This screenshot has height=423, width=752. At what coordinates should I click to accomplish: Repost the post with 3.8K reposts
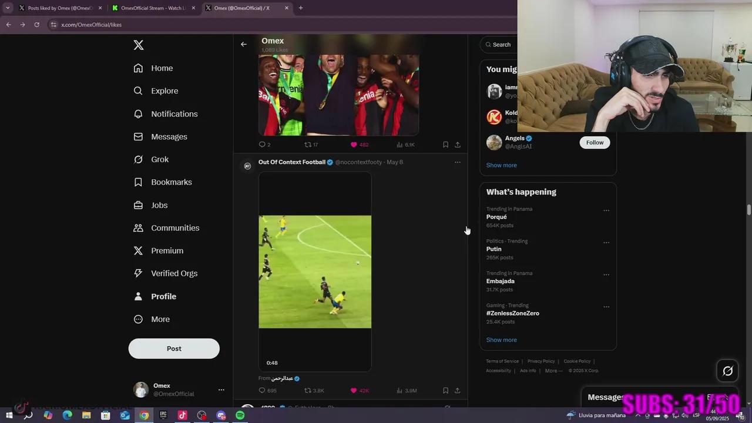[314, 391]
